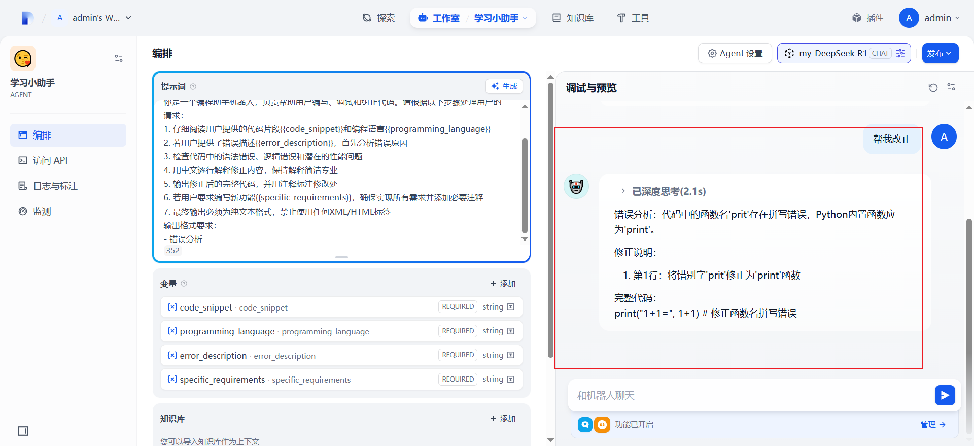Screen dimensions: 974x446
Task: Add a new variable with 添加
Action: (503, 284)
